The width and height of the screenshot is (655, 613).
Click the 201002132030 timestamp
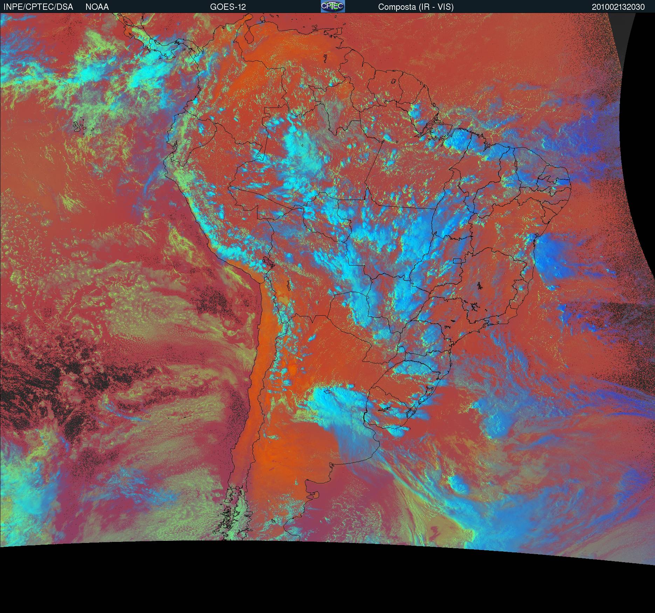pos(618,7)
